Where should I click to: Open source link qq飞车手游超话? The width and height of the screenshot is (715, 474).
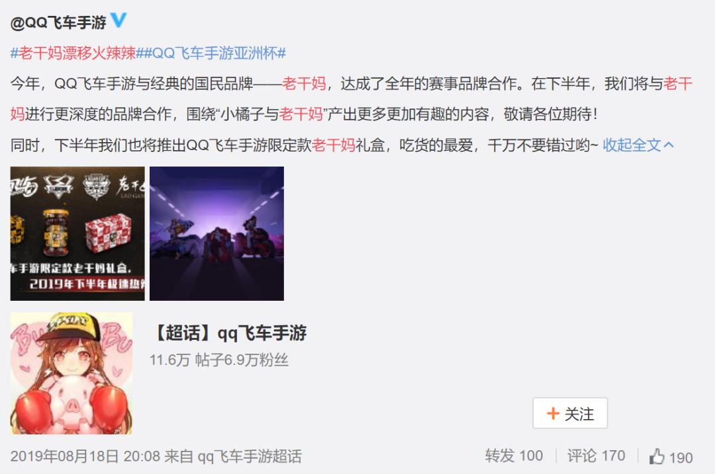pos(250,456)
